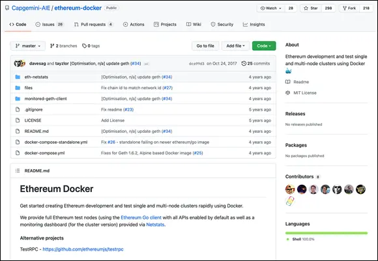
Task: Open the Projects tab
Action: (165, 24)
